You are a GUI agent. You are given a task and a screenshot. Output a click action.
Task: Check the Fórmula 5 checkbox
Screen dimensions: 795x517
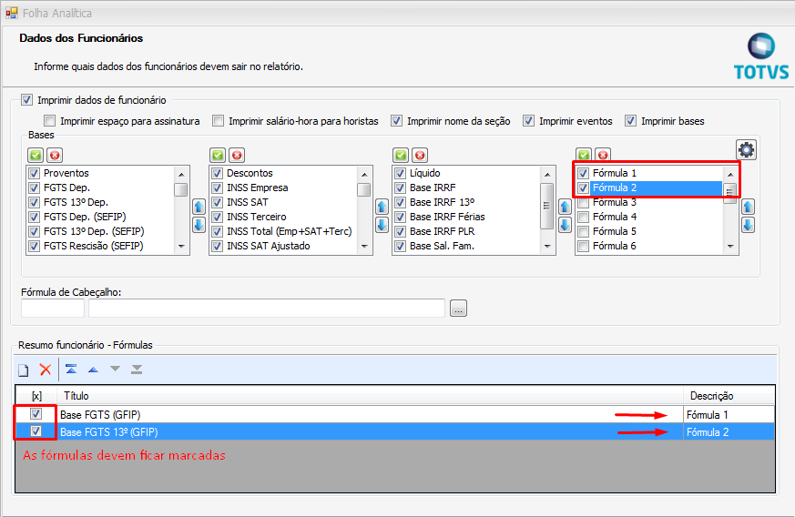coord(584,231)
